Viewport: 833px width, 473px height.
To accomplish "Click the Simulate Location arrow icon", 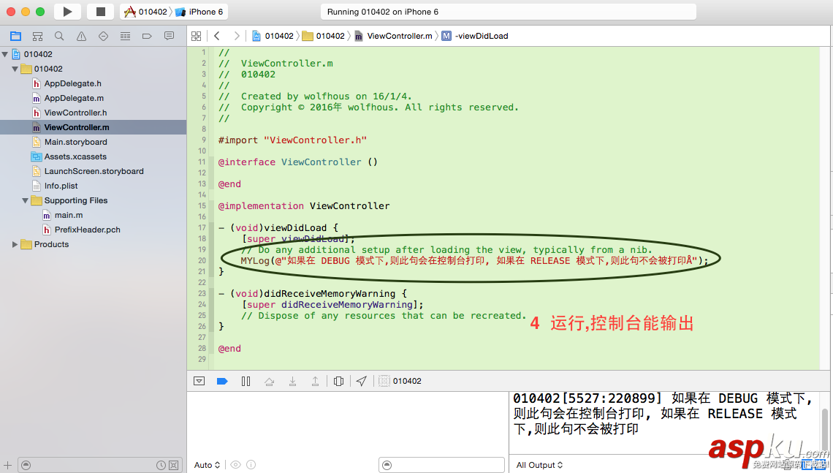I will click(361, 381).
